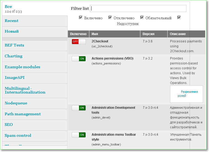This screenshot has height=152, width=209.
Task: Switch to the Новый category tab
Action: coord(12,32)
